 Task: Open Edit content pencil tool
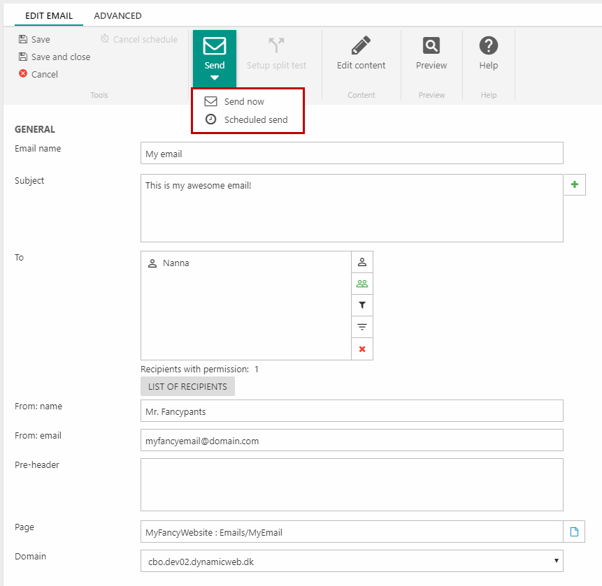tap(361, 47)
